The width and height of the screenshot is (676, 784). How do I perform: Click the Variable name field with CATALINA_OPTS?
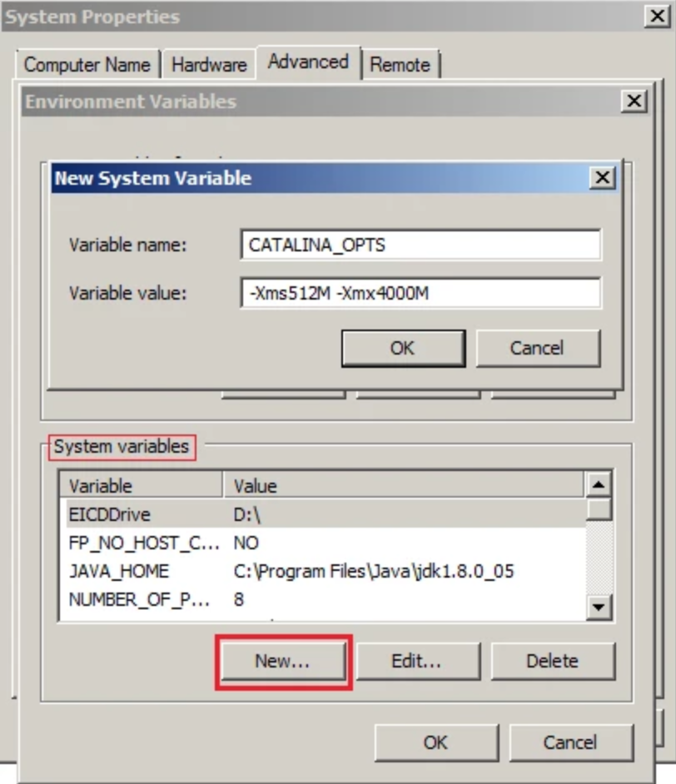click(420, 245)
